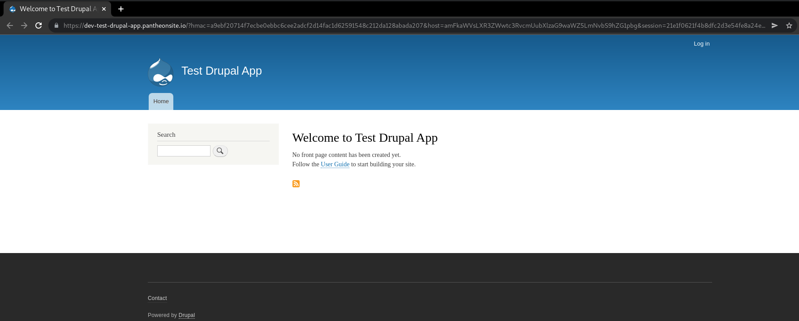Click the Drupal drop logo

[160, 72]
